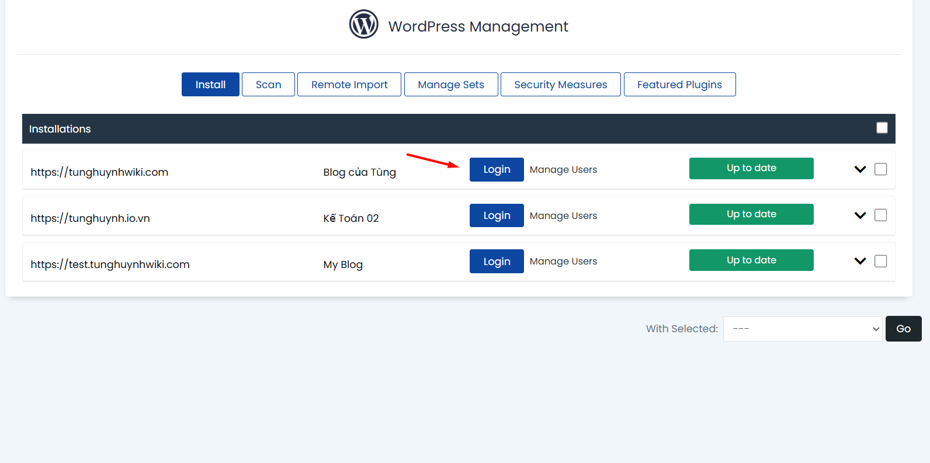The image size is (930, 463).
Task: Click Up to date status for Blog của Tùng
Action: pos(751,168)
